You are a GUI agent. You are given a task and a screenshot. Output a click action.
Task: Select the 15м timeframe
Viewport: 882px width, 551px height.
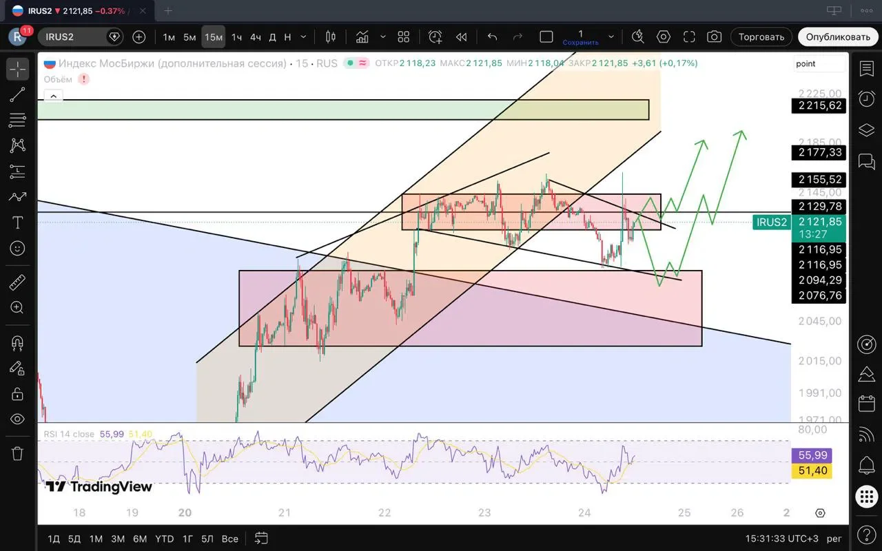point(214,37)
